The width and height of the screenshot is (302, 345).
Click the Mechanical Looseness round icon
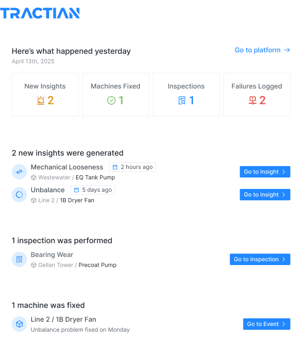20,172
